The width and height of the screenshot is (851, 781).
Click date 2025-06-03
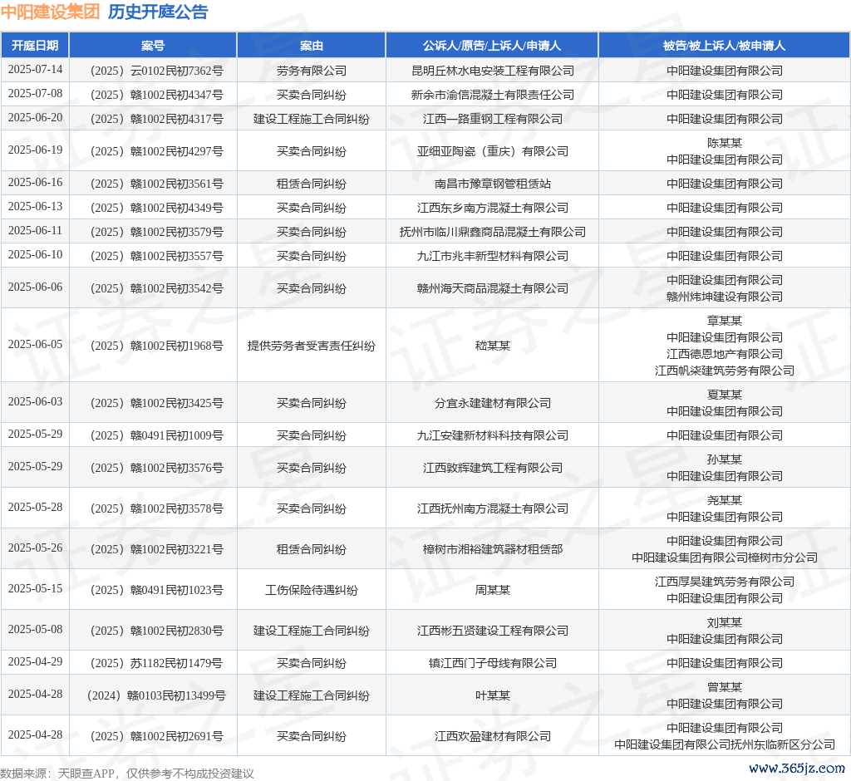35,401
